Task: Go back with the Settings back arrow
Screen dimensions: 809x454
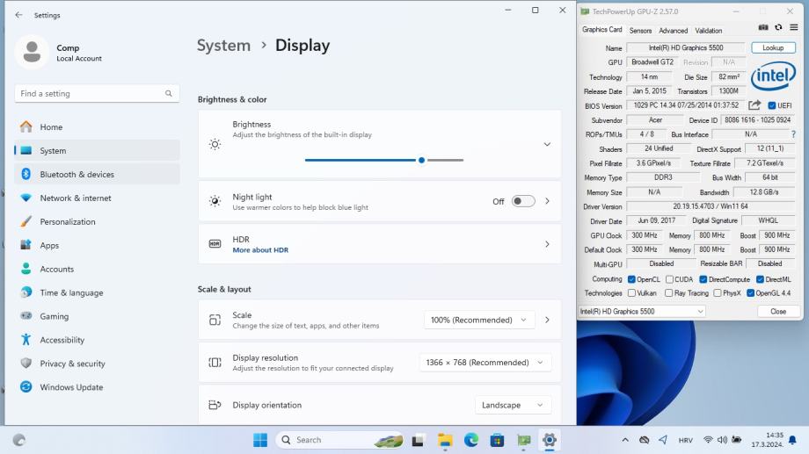Action: point(19,15)
